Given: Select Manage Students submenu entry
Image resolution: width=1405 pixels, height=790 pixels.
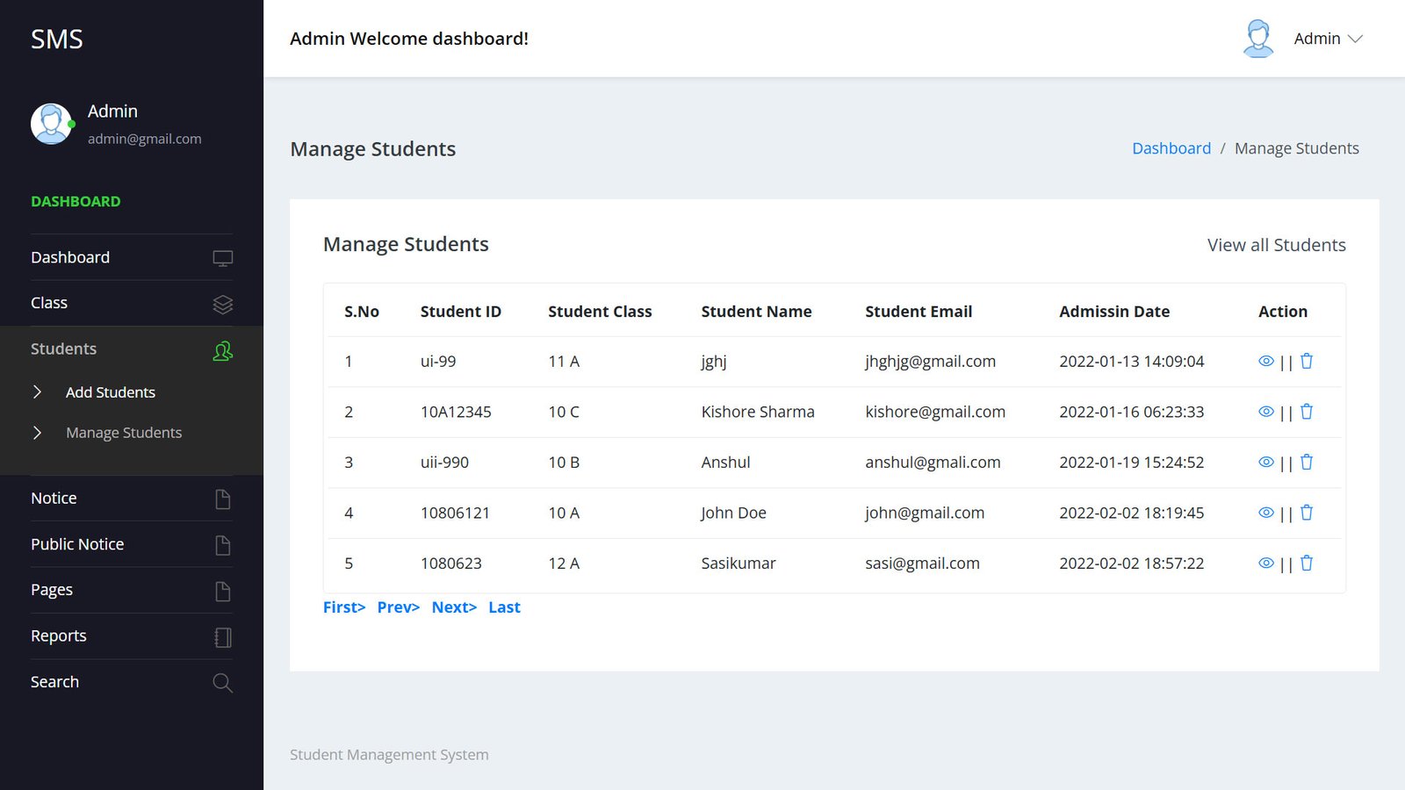Looking at the screenshot, I should coord(124,433).
